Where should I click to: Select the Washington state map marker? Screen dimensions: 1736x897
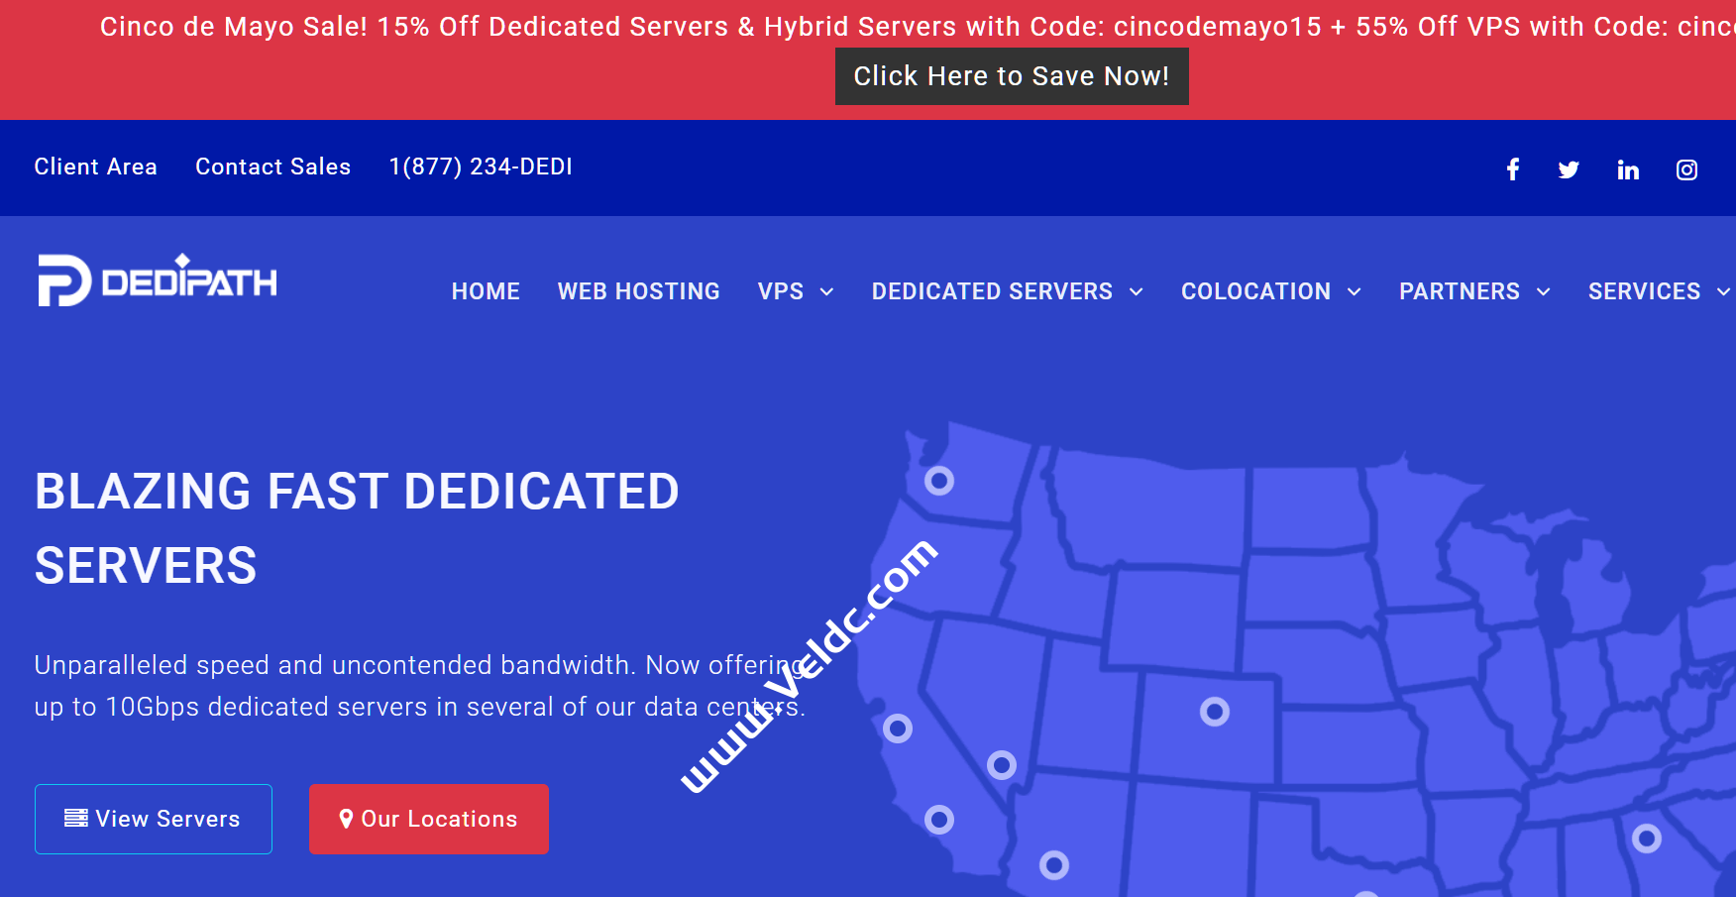(x=938, y=481)
